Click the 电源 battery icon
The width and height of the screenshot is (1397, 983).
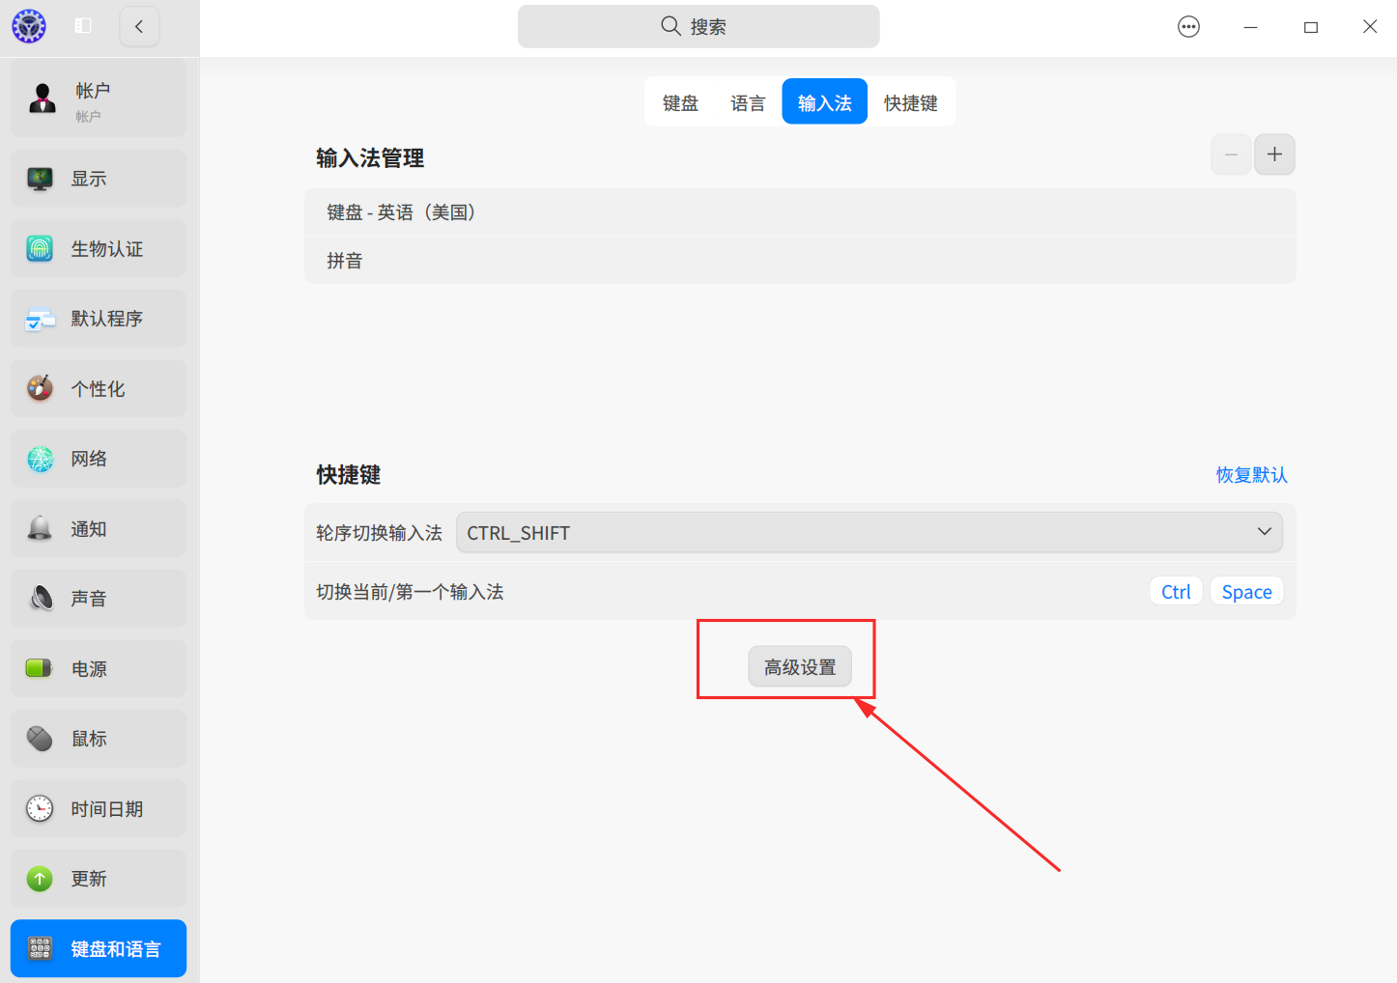tap(40, 668)
